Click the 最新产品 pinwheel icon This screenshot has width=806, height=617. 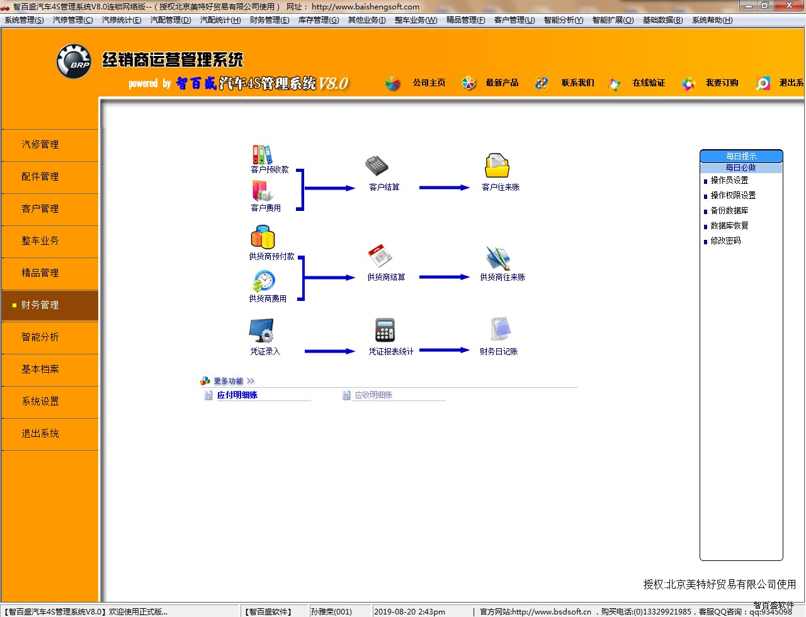click(469, 83)
